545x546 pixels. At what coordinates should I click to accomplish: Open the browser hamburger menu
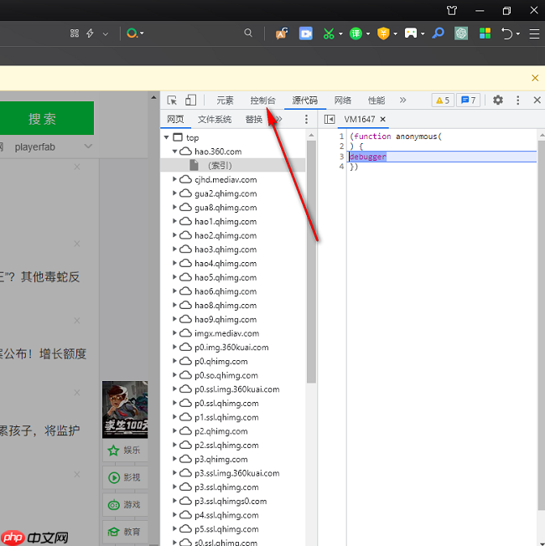click(534, 33)
